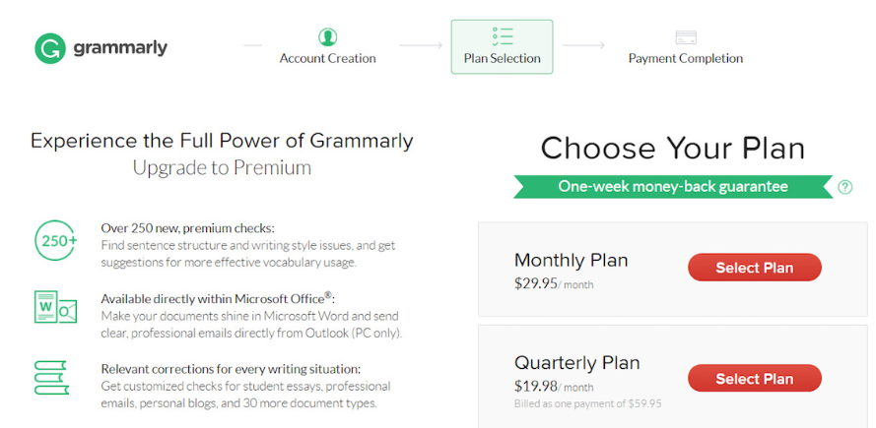Select the Quarterly Plan button
Image resolution: width=876 pixels, height=428 pixels.
click(x=754, y=379)
